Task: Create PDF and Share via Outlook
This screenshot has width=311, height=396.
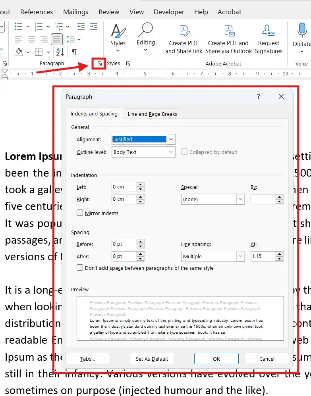Action: [228, 40]
